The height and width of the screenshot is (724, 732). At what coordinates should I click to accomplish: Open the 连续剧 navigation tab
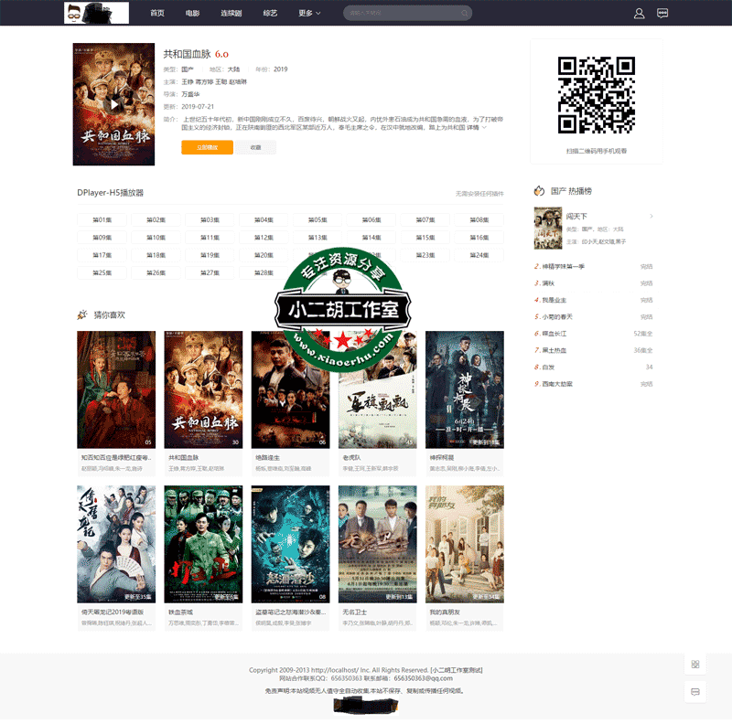click(231, 14)
